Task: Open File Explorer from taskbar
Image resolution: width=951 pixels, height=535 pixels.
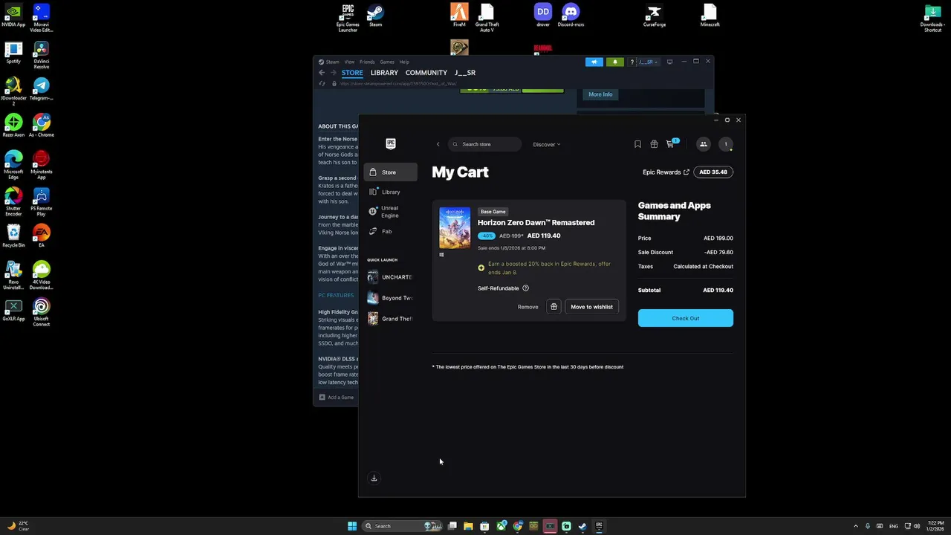Action: pyautogui.click(x=468, y=526)
